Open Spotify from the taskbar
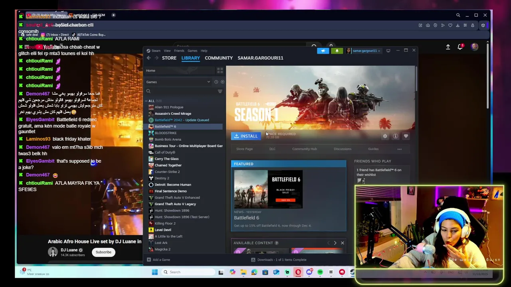The image size is (511, 287). tap(320, 272)
